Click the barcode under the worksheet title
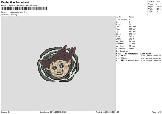 [x=24, y=9]
